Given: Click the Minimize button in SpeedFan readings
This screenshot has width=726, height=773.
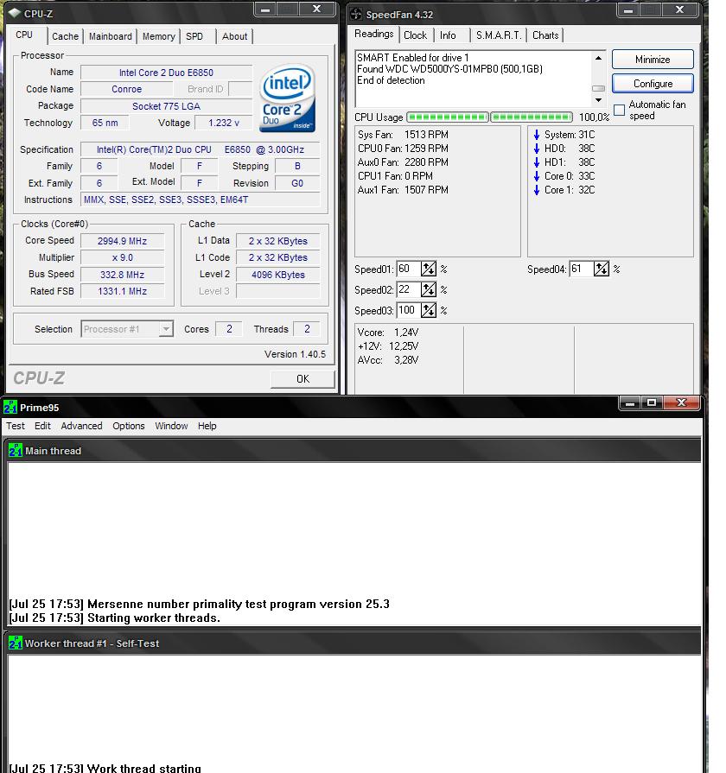Looking at the screenshot, I should (653, 60).
